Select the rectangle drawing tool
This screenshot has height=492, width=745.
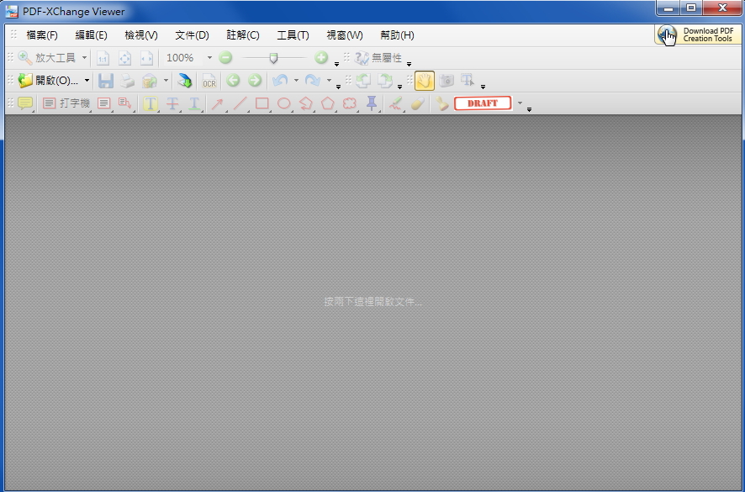tap(262, 103)
